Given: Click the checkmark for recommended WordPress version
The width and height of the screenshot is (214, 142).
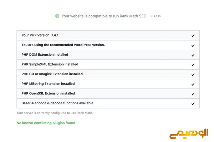Looking at the screenshot, I should (193, 45).
